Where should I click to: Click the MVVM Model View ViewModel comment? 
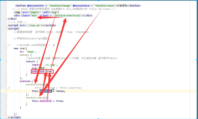coord(51,32)
